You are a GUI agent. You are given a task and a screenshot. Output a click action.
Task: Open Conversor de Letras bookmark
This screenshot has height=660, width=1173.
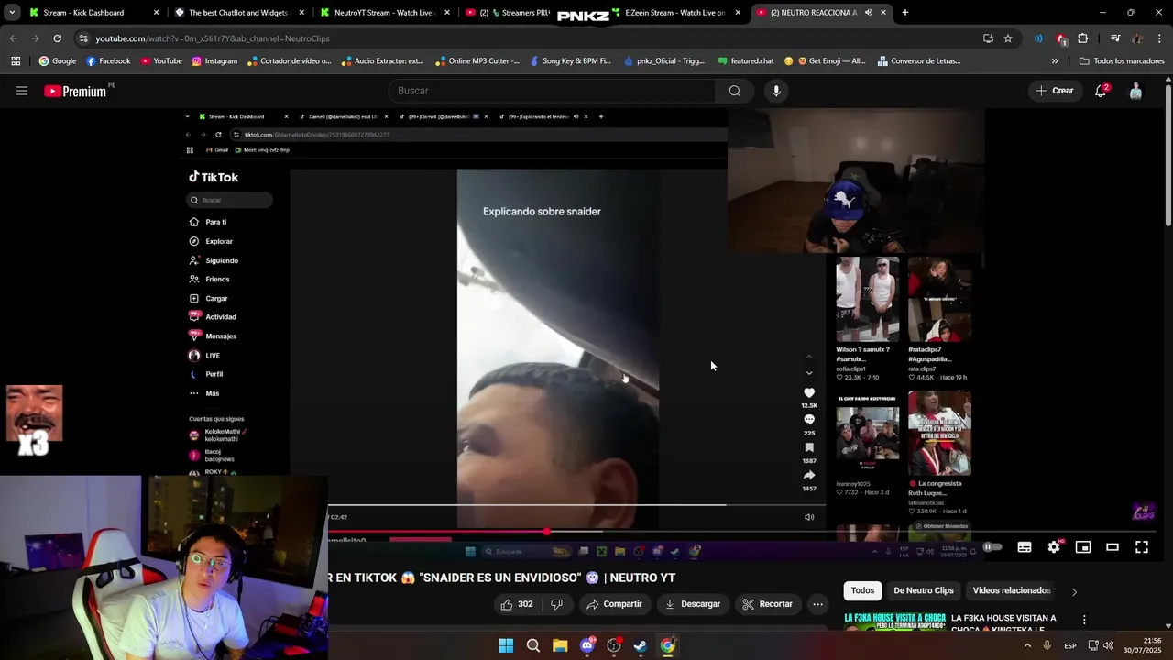coord(919,61)
